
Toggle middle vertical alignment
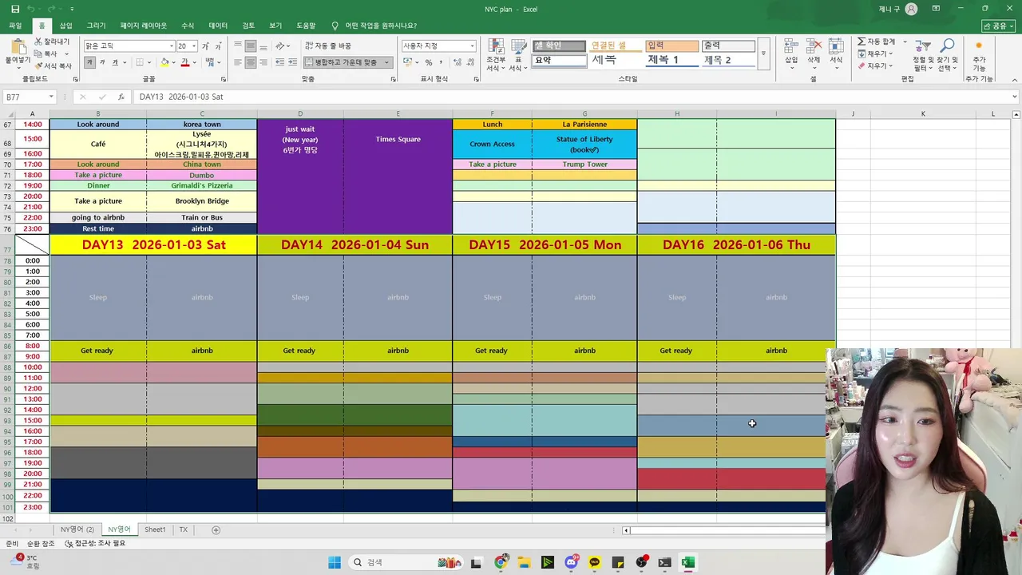(x=251, y=46)
